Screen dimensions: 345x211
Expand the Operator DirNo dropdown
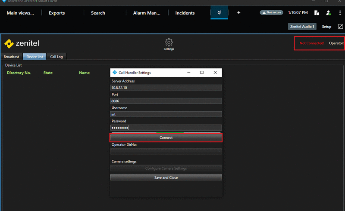(166, 151)
